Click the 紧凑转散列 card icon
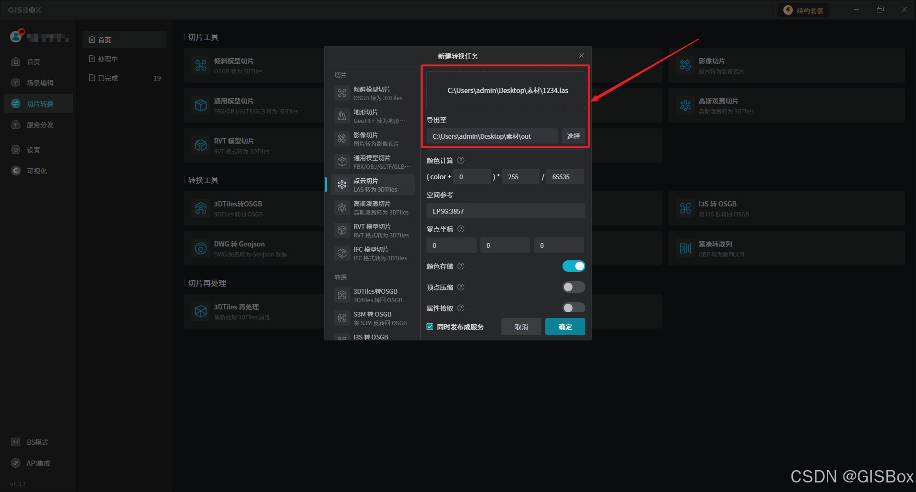Image resolution: width=916 pixels, height=492 pixels. [686, 248]
